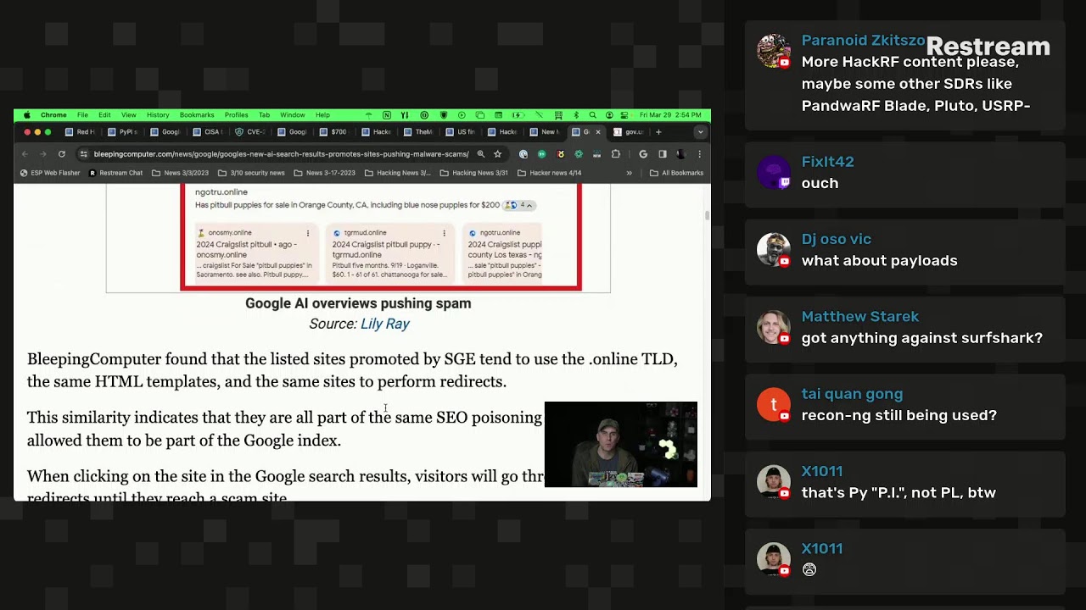Open the Apple menu

point(26,115)
